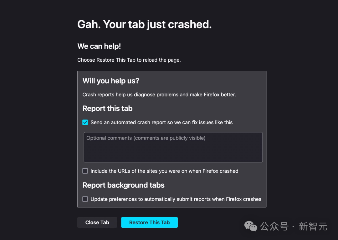338x240 pixels.
Task: Click the "Send an automated crash report" label text
Action: [161, 122]
